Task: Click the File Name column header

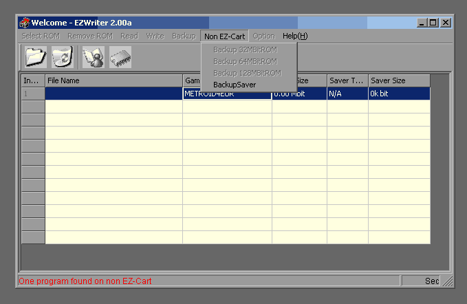Action: (113, 80)
